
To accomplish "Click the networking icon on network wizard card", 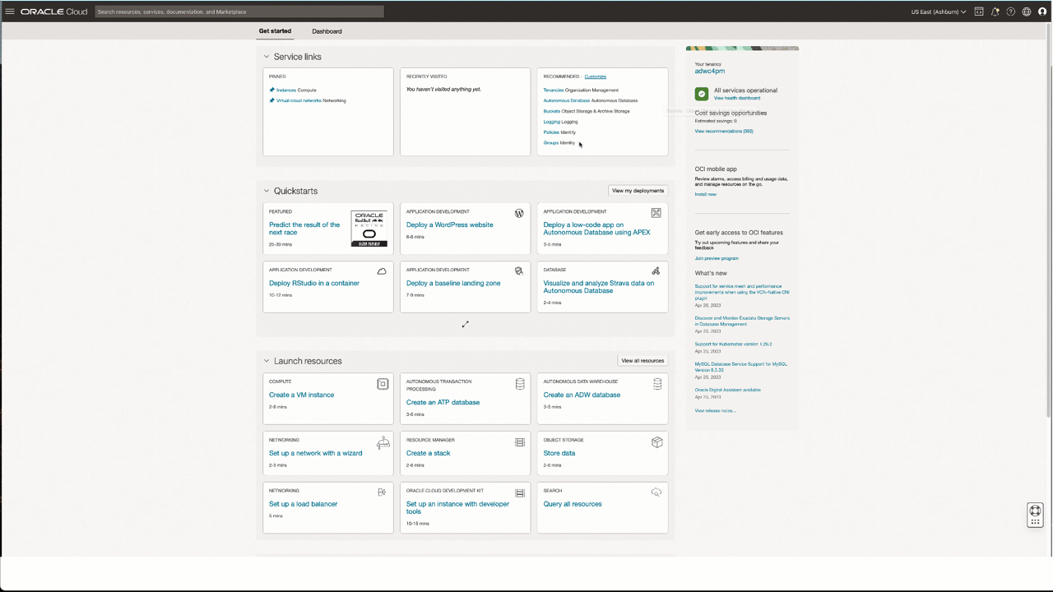I will 383,443.
